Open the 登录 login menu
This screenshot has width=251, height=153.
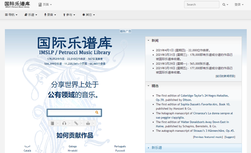click(239, 5)
